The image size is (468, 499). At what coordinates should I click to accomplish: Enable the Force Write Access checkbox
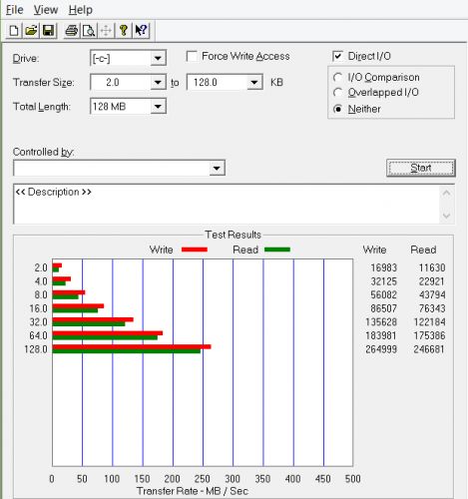[192, 56]
